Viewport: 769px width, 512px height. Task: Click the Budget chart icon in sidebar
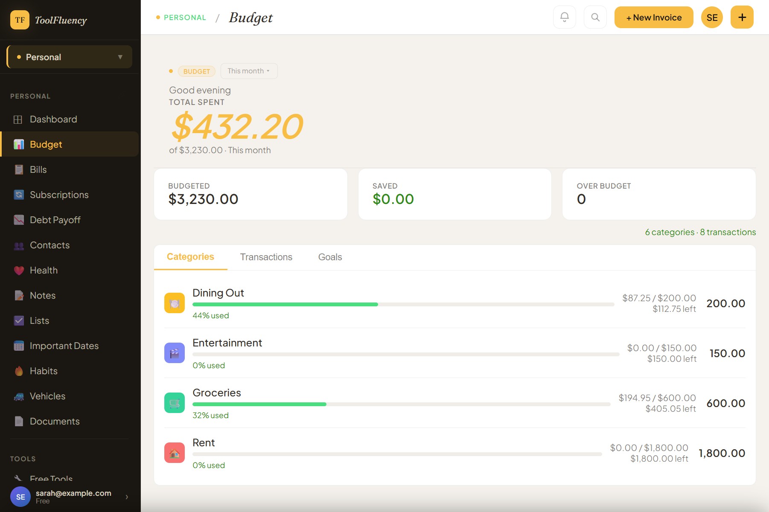tap(19, 144)
